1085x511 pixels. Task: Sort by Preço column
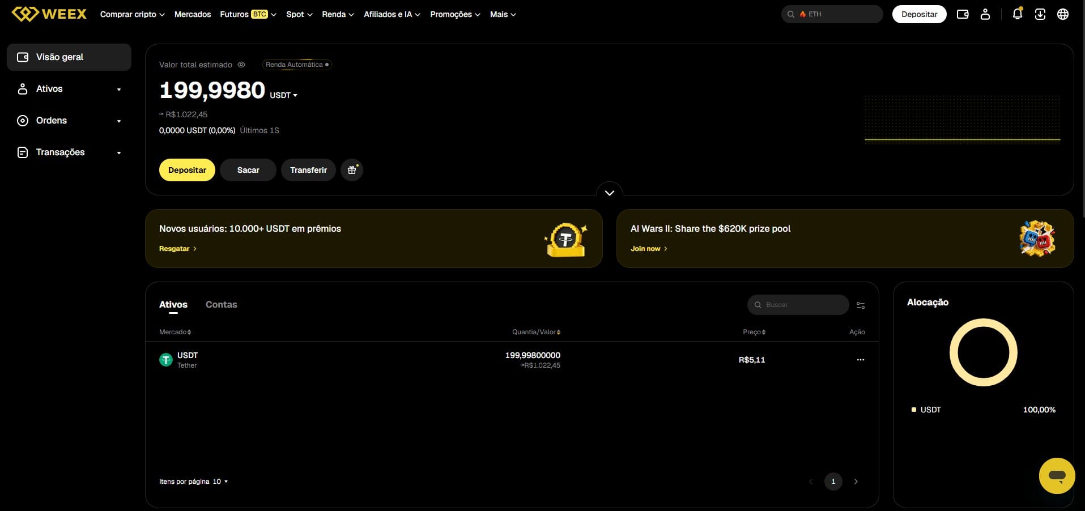(754, 332)
